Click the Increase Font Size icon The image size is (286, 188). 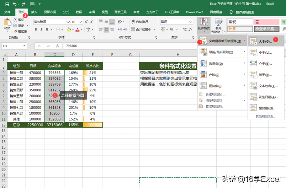point(86,22)
